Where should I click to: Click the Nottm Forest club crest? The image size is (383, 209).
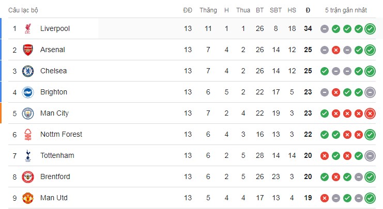pyautogui.click(x=27, y=135)
